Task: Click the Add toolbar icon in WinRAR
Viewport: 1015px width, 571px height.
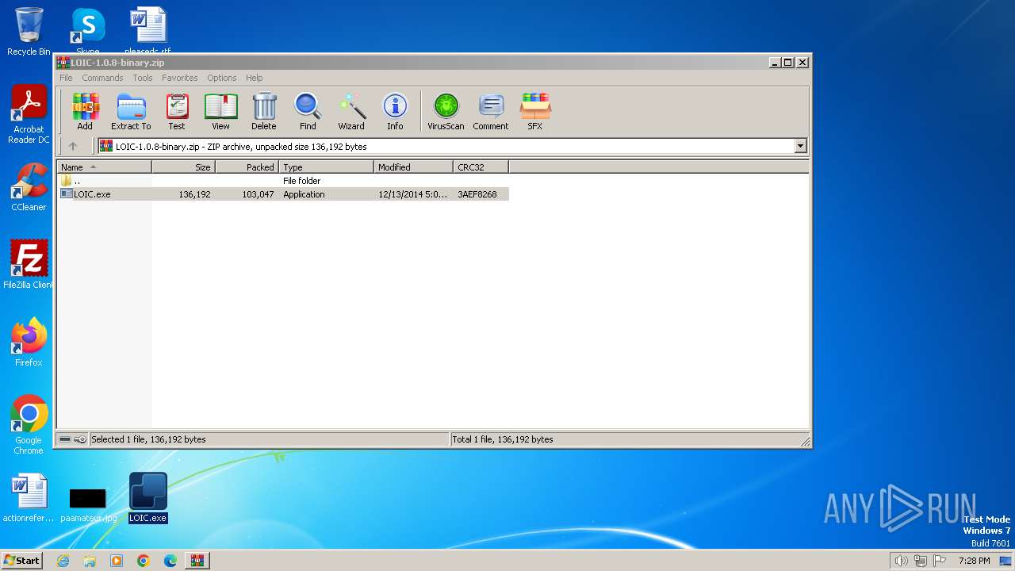Action: (x=85, y=111)
